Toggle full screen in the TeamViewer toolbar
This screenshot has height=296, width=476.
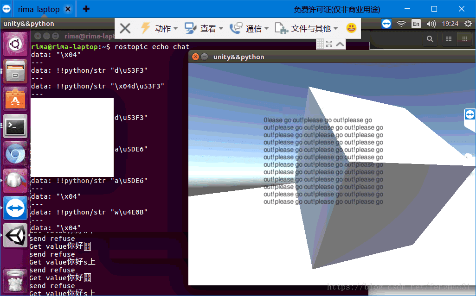[x=329, y=44]
